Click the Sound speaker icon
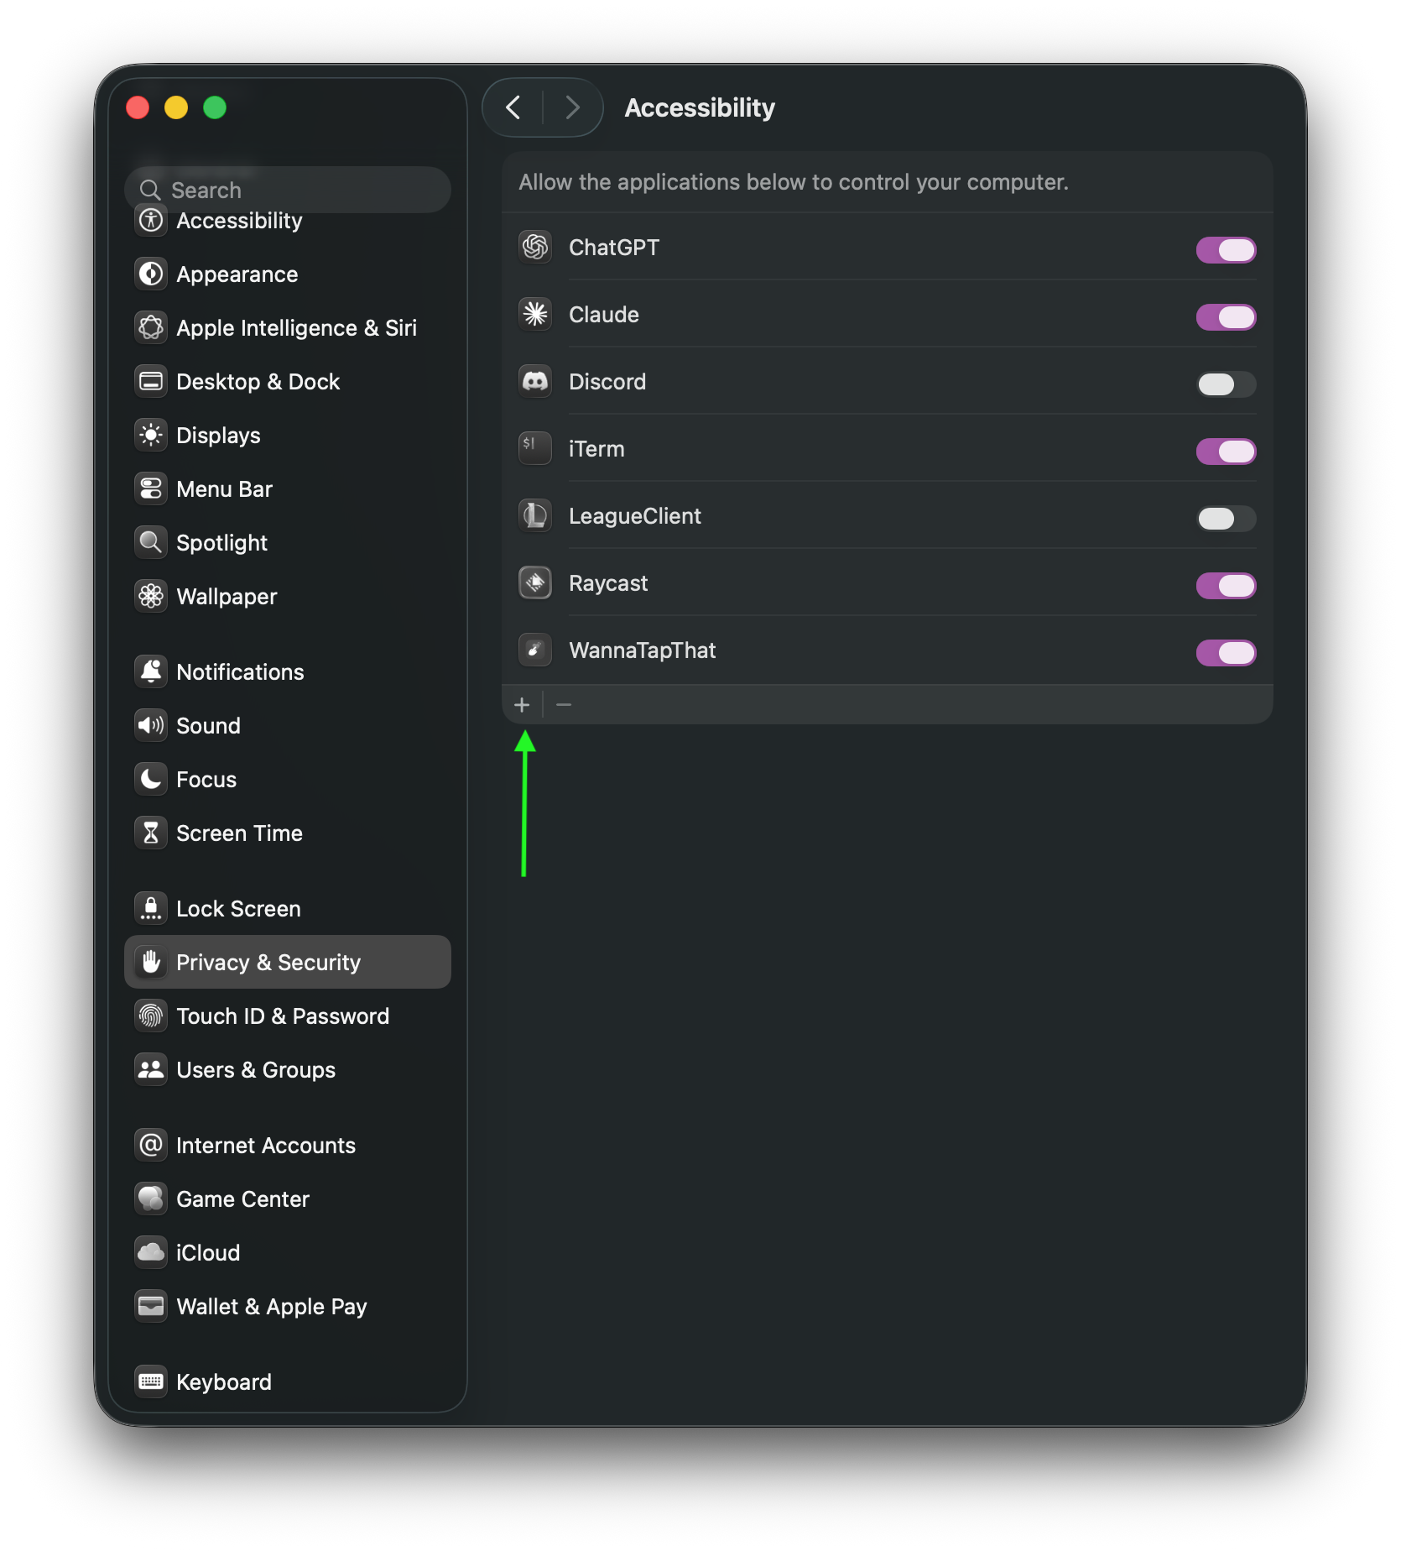1401x1551 pixels. click(151, 725)
